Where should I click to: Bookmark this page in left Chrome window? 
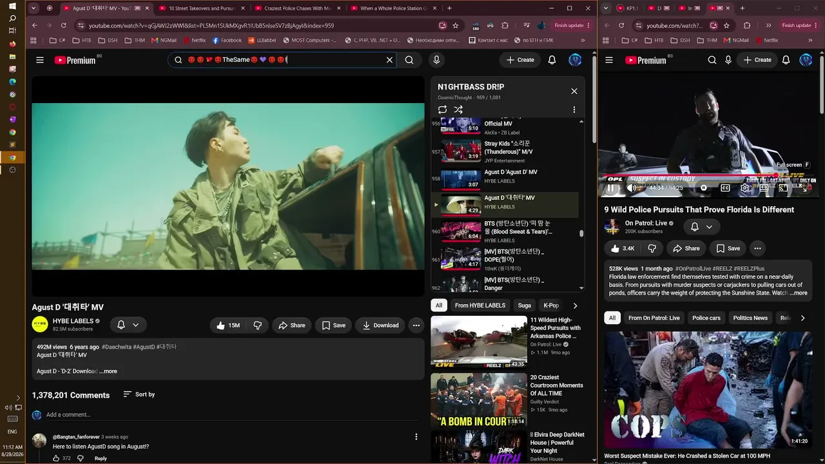coord(456,25)
